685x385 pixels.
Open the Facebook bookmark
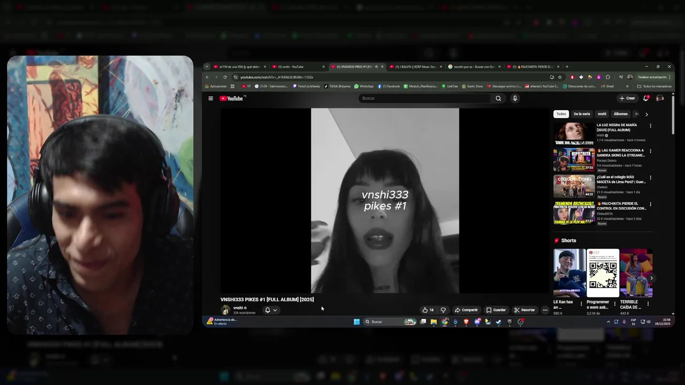(x=389, y=86)
